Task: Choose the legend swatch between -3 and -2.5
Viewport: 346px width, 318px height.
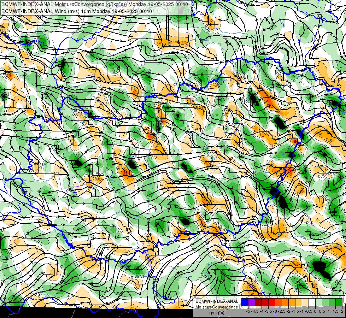Action: click(278, 302)
